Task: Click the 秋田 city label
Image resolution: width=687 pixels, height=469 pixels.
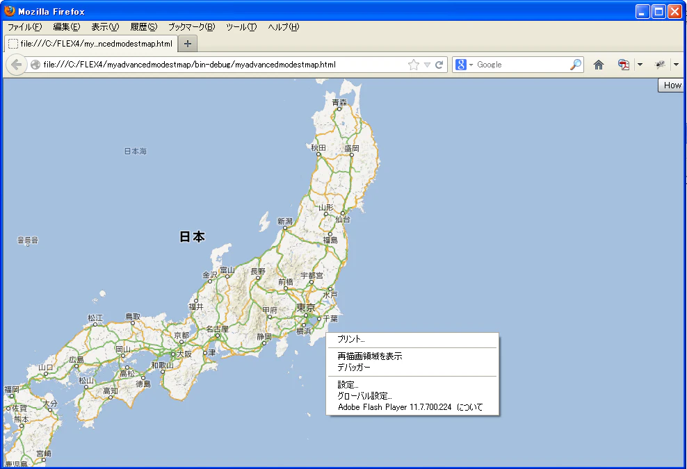Action: point(318,147)
